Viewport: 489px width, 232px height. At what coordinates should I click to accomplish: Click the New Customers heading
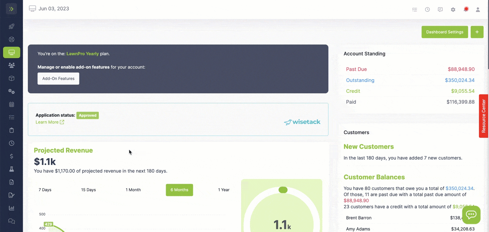pyautogui.click(x=369, y=147)
